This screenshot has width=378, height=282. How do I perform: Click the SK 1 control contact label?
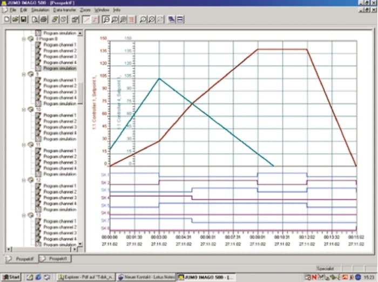[x=105, y=175]
